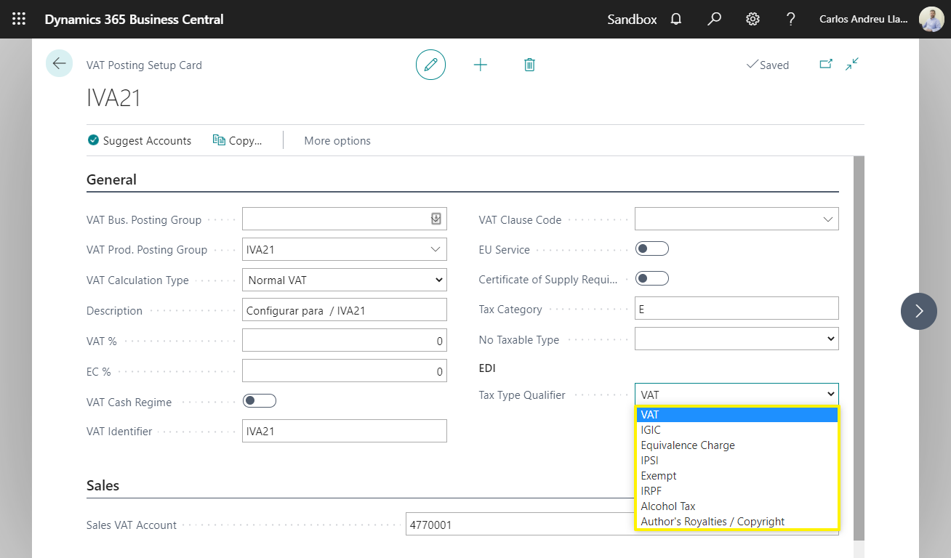The image size is (951, 558).
Task: Choose Equivalence Charge option
Action: point(737,445)
